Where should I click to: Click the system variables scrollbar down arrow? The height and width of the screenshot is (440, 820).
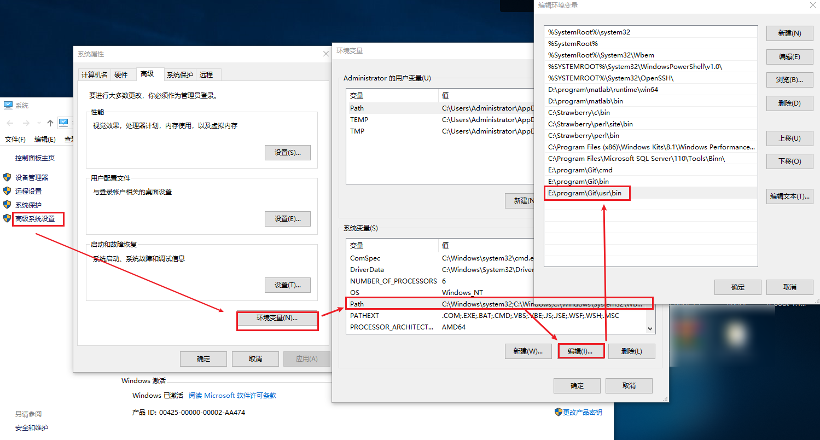click(650, 328)
